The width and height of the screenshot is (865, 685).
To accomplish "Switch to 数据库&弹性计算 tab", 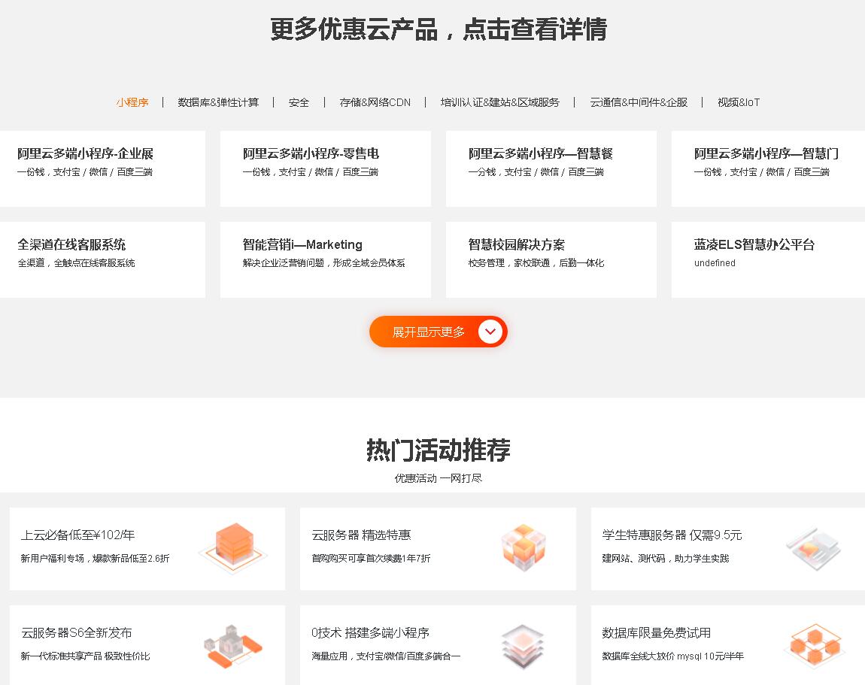I will pyautogui.click(x=218, y=102).
